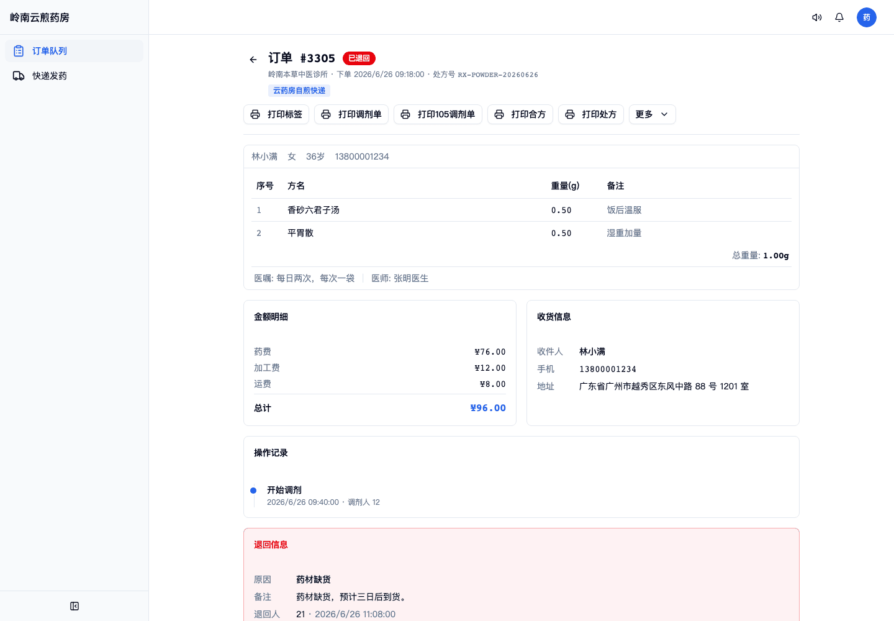Image resolution: width=894 pixels, height=621 pixels.
Task: Click the 退回信息 section heading
Action: point(271,545)
